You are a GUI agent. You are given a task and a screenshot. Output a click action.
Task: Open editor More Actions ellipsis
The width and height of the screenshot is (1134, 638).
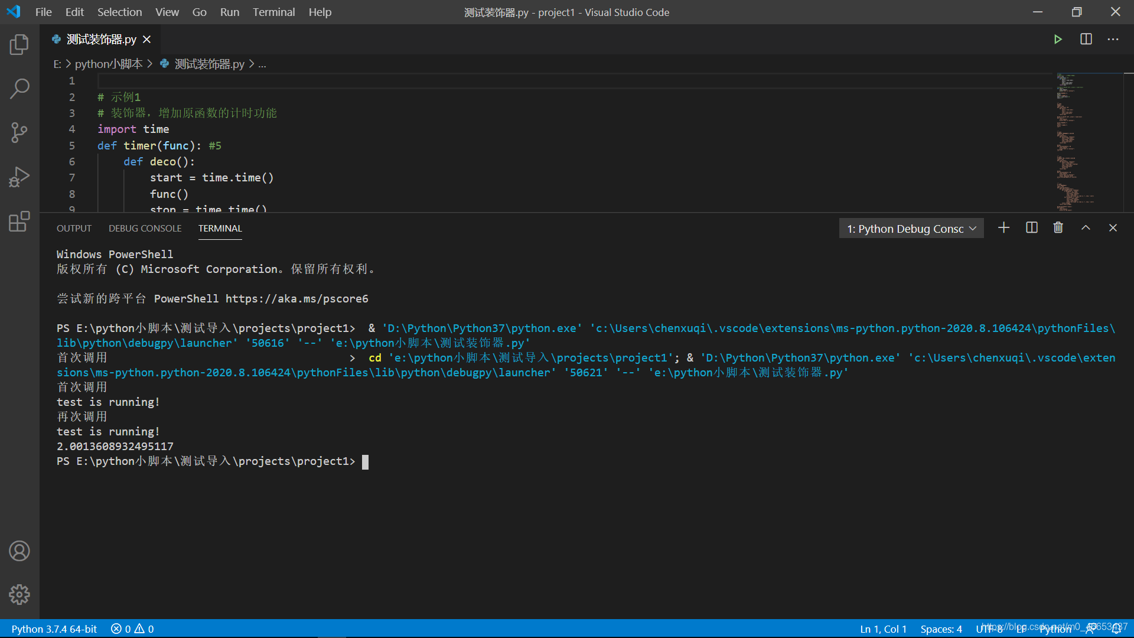(x=1113, y=39)
